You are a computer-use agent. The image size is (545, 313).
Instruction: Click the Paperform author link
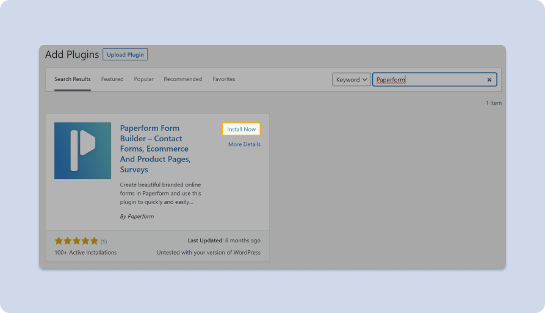(x=141, y=216)
